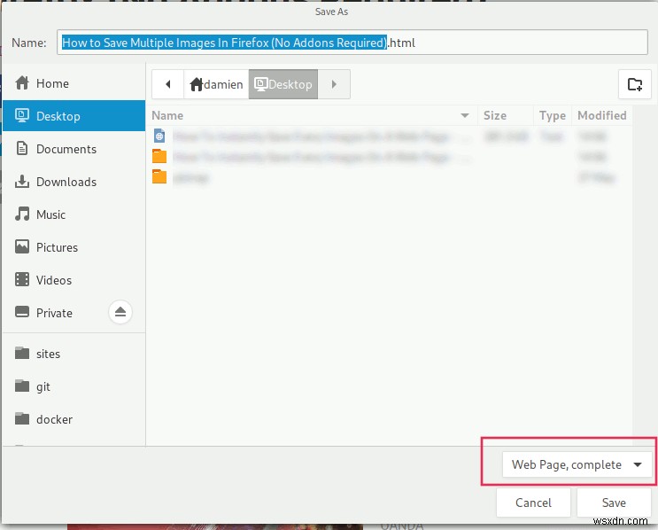
Task: Sort files by the Name column
Action: click(312, 115)
